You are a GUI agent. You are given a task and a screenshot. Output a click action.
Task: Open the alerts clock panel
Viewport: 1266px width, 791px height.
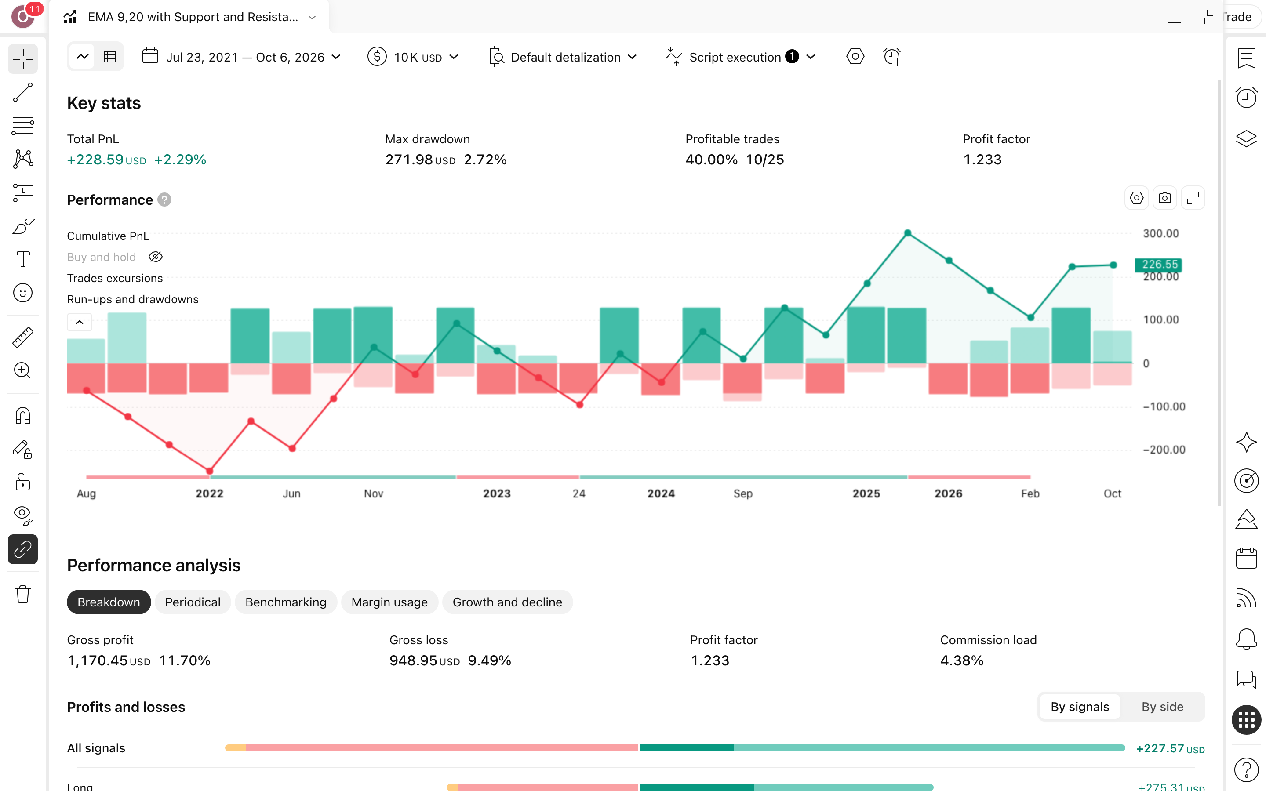click(x=1246, y=98)
